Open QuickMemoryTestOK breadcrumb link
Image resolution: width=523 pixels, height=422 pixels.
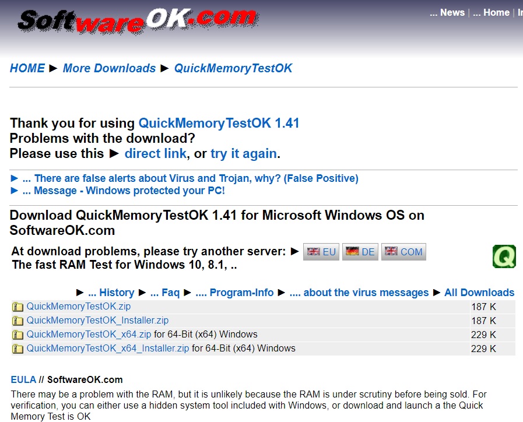(233, 68)
